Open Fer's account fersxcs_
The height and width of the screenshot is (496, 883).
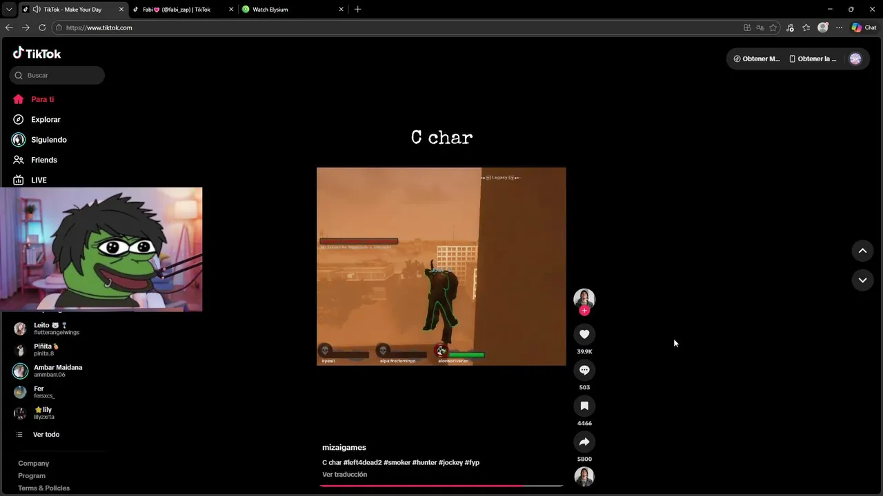coord(57,392)
